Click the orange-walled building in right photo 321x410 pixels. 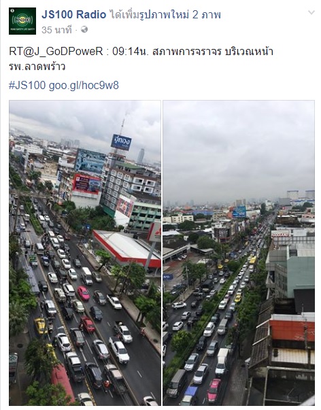(292, 330)
